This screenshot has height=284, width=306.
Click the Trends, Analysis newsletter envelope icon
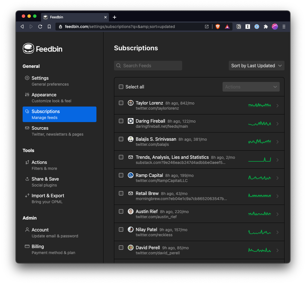[131, 157]
